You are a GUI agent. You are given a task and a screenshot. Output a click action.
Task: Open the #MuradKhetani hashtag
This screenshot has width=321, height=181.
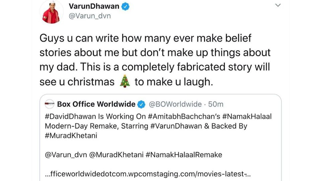[x=71, y=135]
